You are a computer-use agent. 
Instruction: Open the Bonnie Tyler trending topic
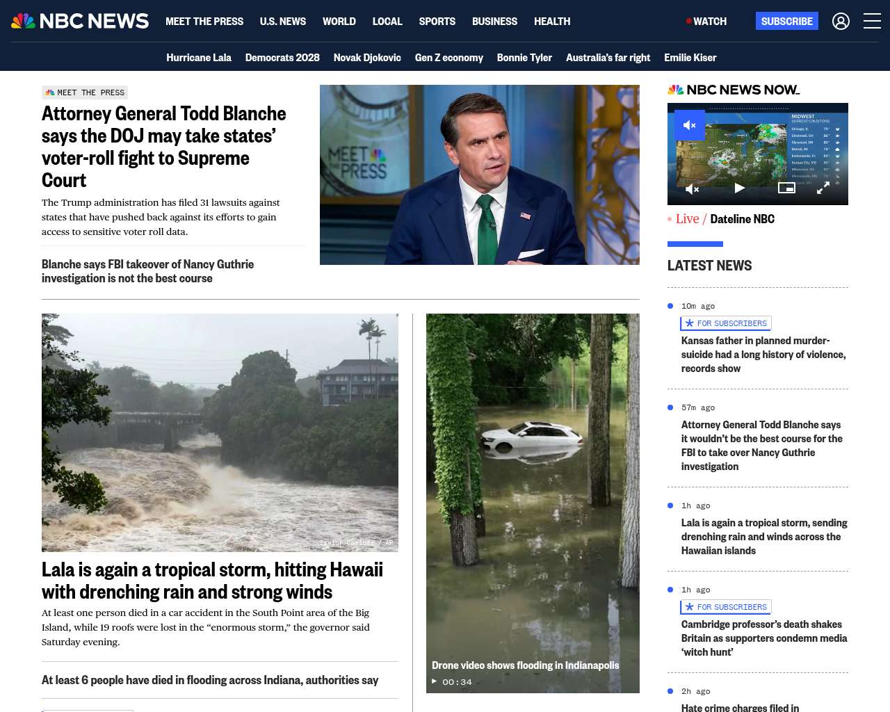pyautogui.click(x=524, y=58)
